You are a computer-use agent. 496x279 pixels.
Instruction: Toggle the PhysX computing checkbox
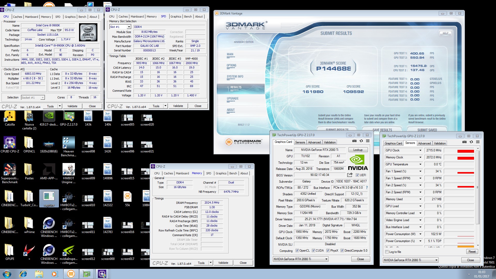click(x=328, y=251)
